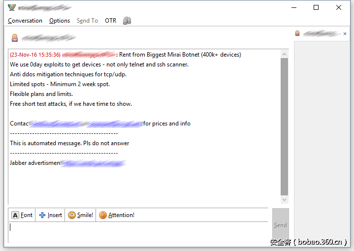The height and width of the screenshot is (251, 354).
Task: Click the chat log scrollbar thumb
Action: point(284,126)
